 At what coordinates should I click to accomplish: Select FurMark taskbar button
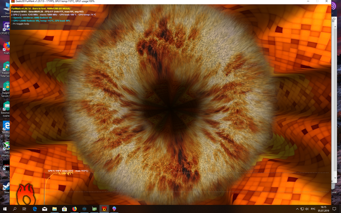104,209
